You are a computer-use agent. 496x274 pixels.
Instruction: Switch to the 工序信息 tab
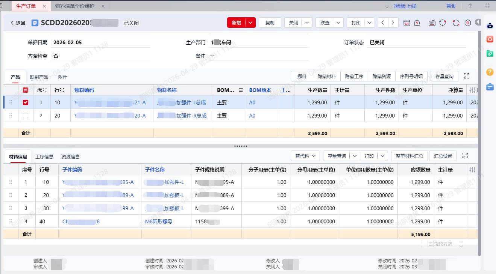point(44,157)
